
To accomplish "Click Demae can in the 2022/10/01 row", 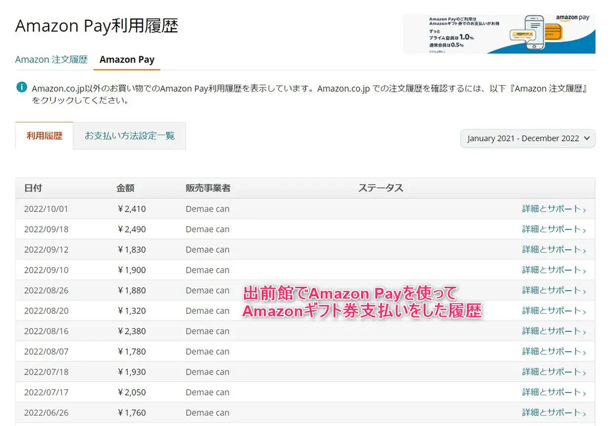I will (208, 209).
